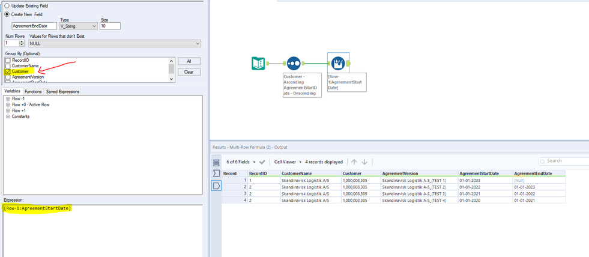Click the Num Rows input field
Screen dimensions: 589x257
click(12, 44)
